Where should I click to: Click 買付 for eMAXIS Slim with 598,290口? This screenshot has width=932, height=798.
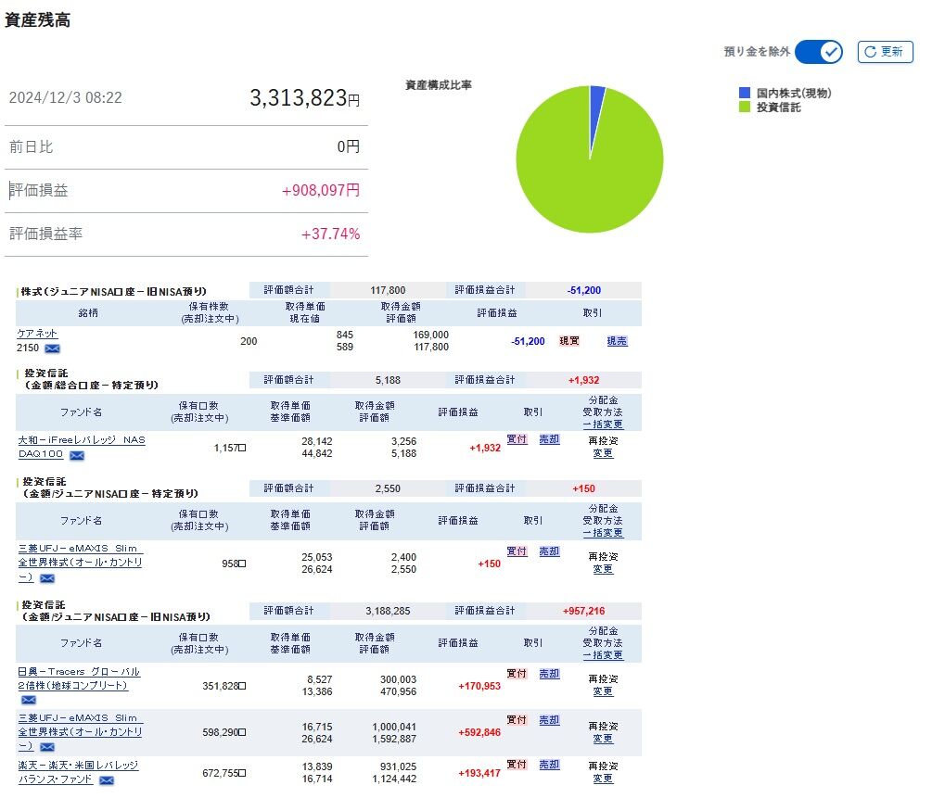pos(517,720)
